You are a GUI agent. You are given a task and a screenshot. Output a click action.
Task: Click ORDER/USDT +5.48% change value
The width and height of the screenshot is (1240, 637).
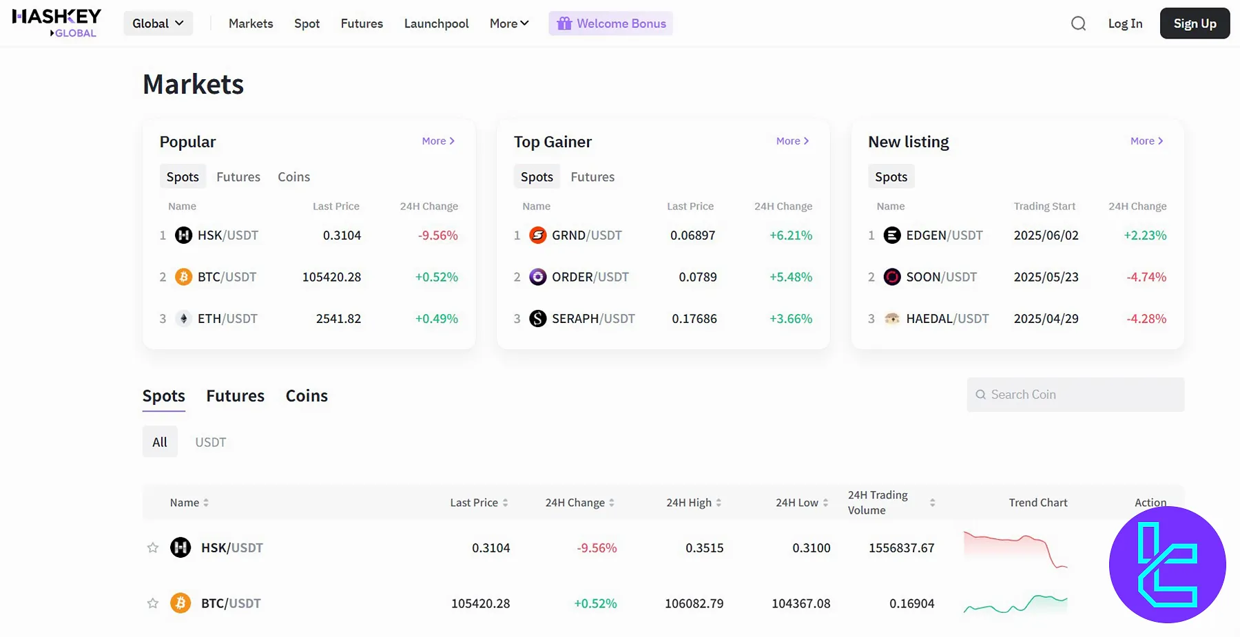pos(791,277)
